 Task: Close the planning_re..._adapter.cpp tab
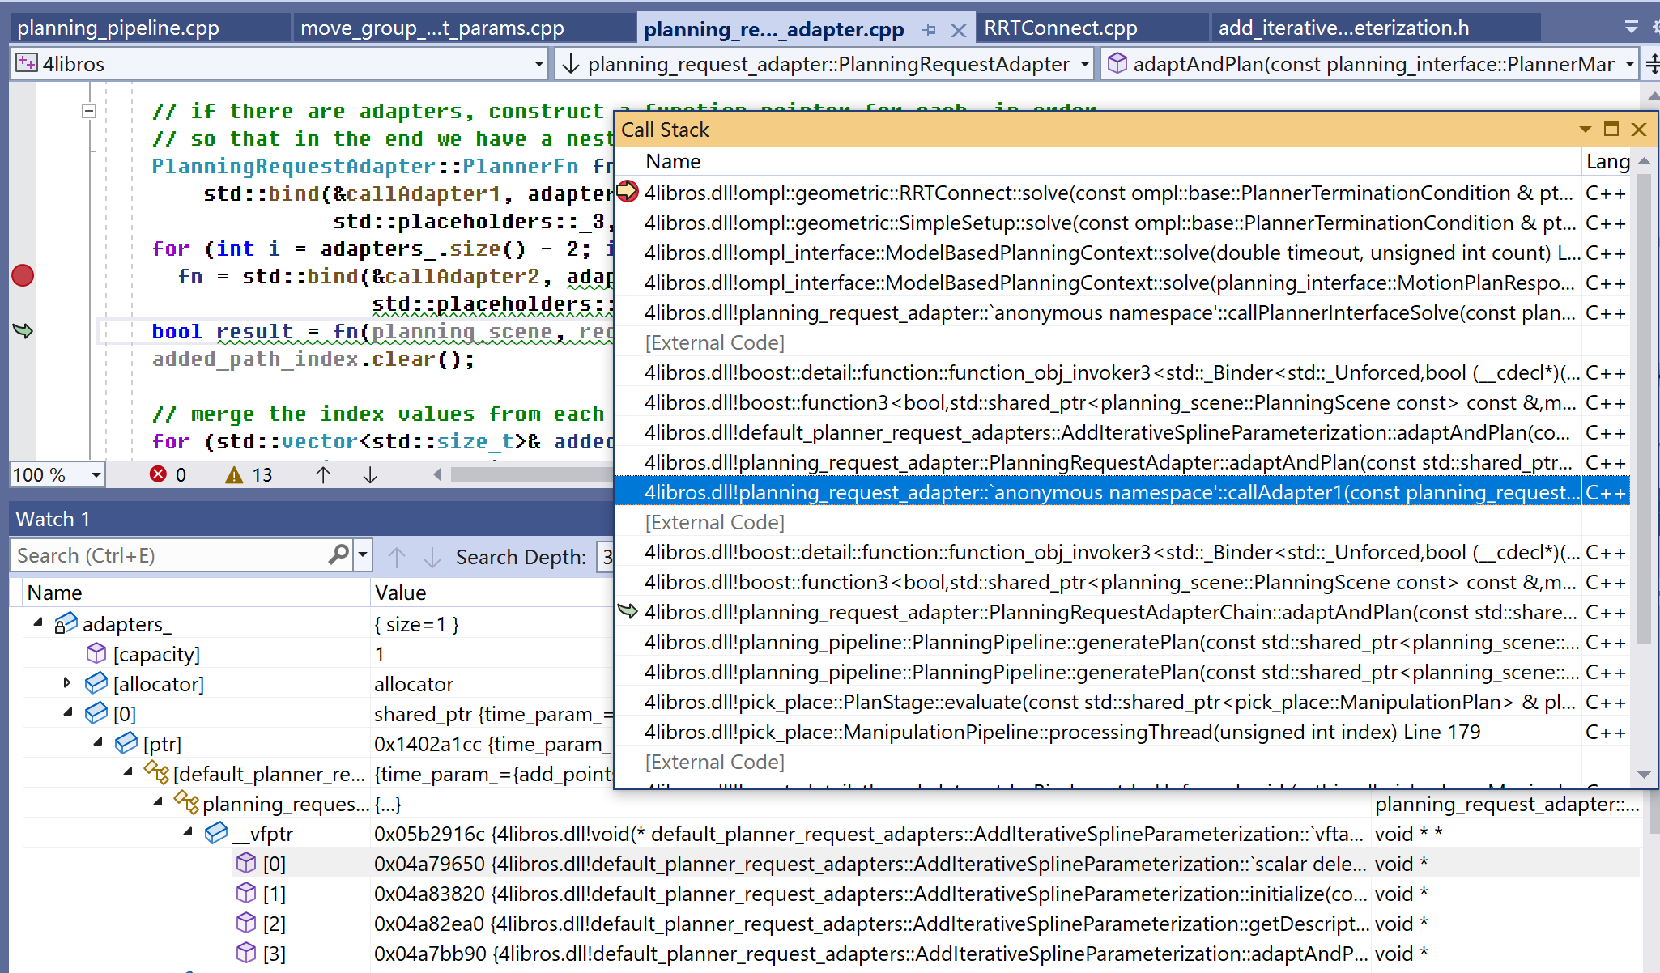click(959, 31)
